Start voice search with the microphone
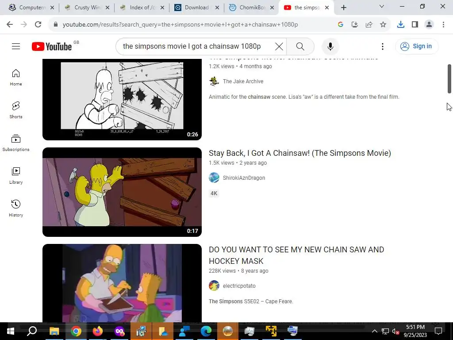 [330, 46]
